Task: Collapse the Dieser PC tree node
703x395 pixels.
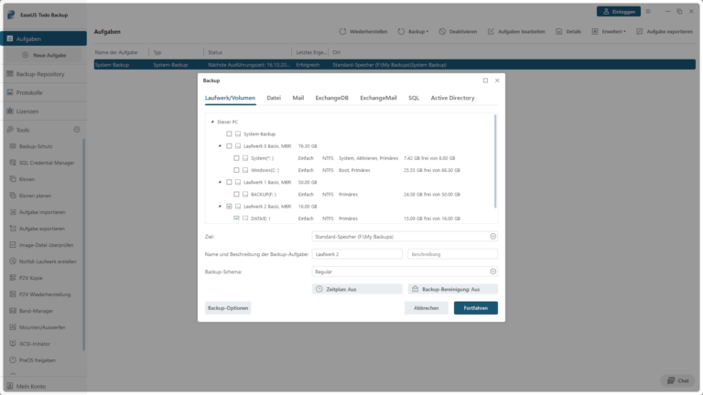Action: [x=212, y=122]
